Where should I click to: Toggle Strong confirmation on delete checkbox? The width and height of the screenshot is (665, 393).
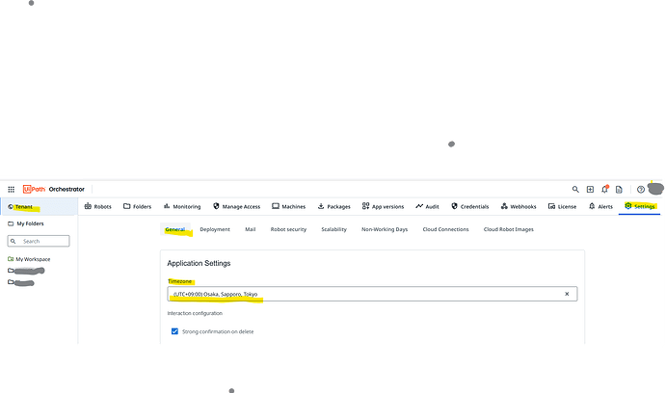pos(174,331)
